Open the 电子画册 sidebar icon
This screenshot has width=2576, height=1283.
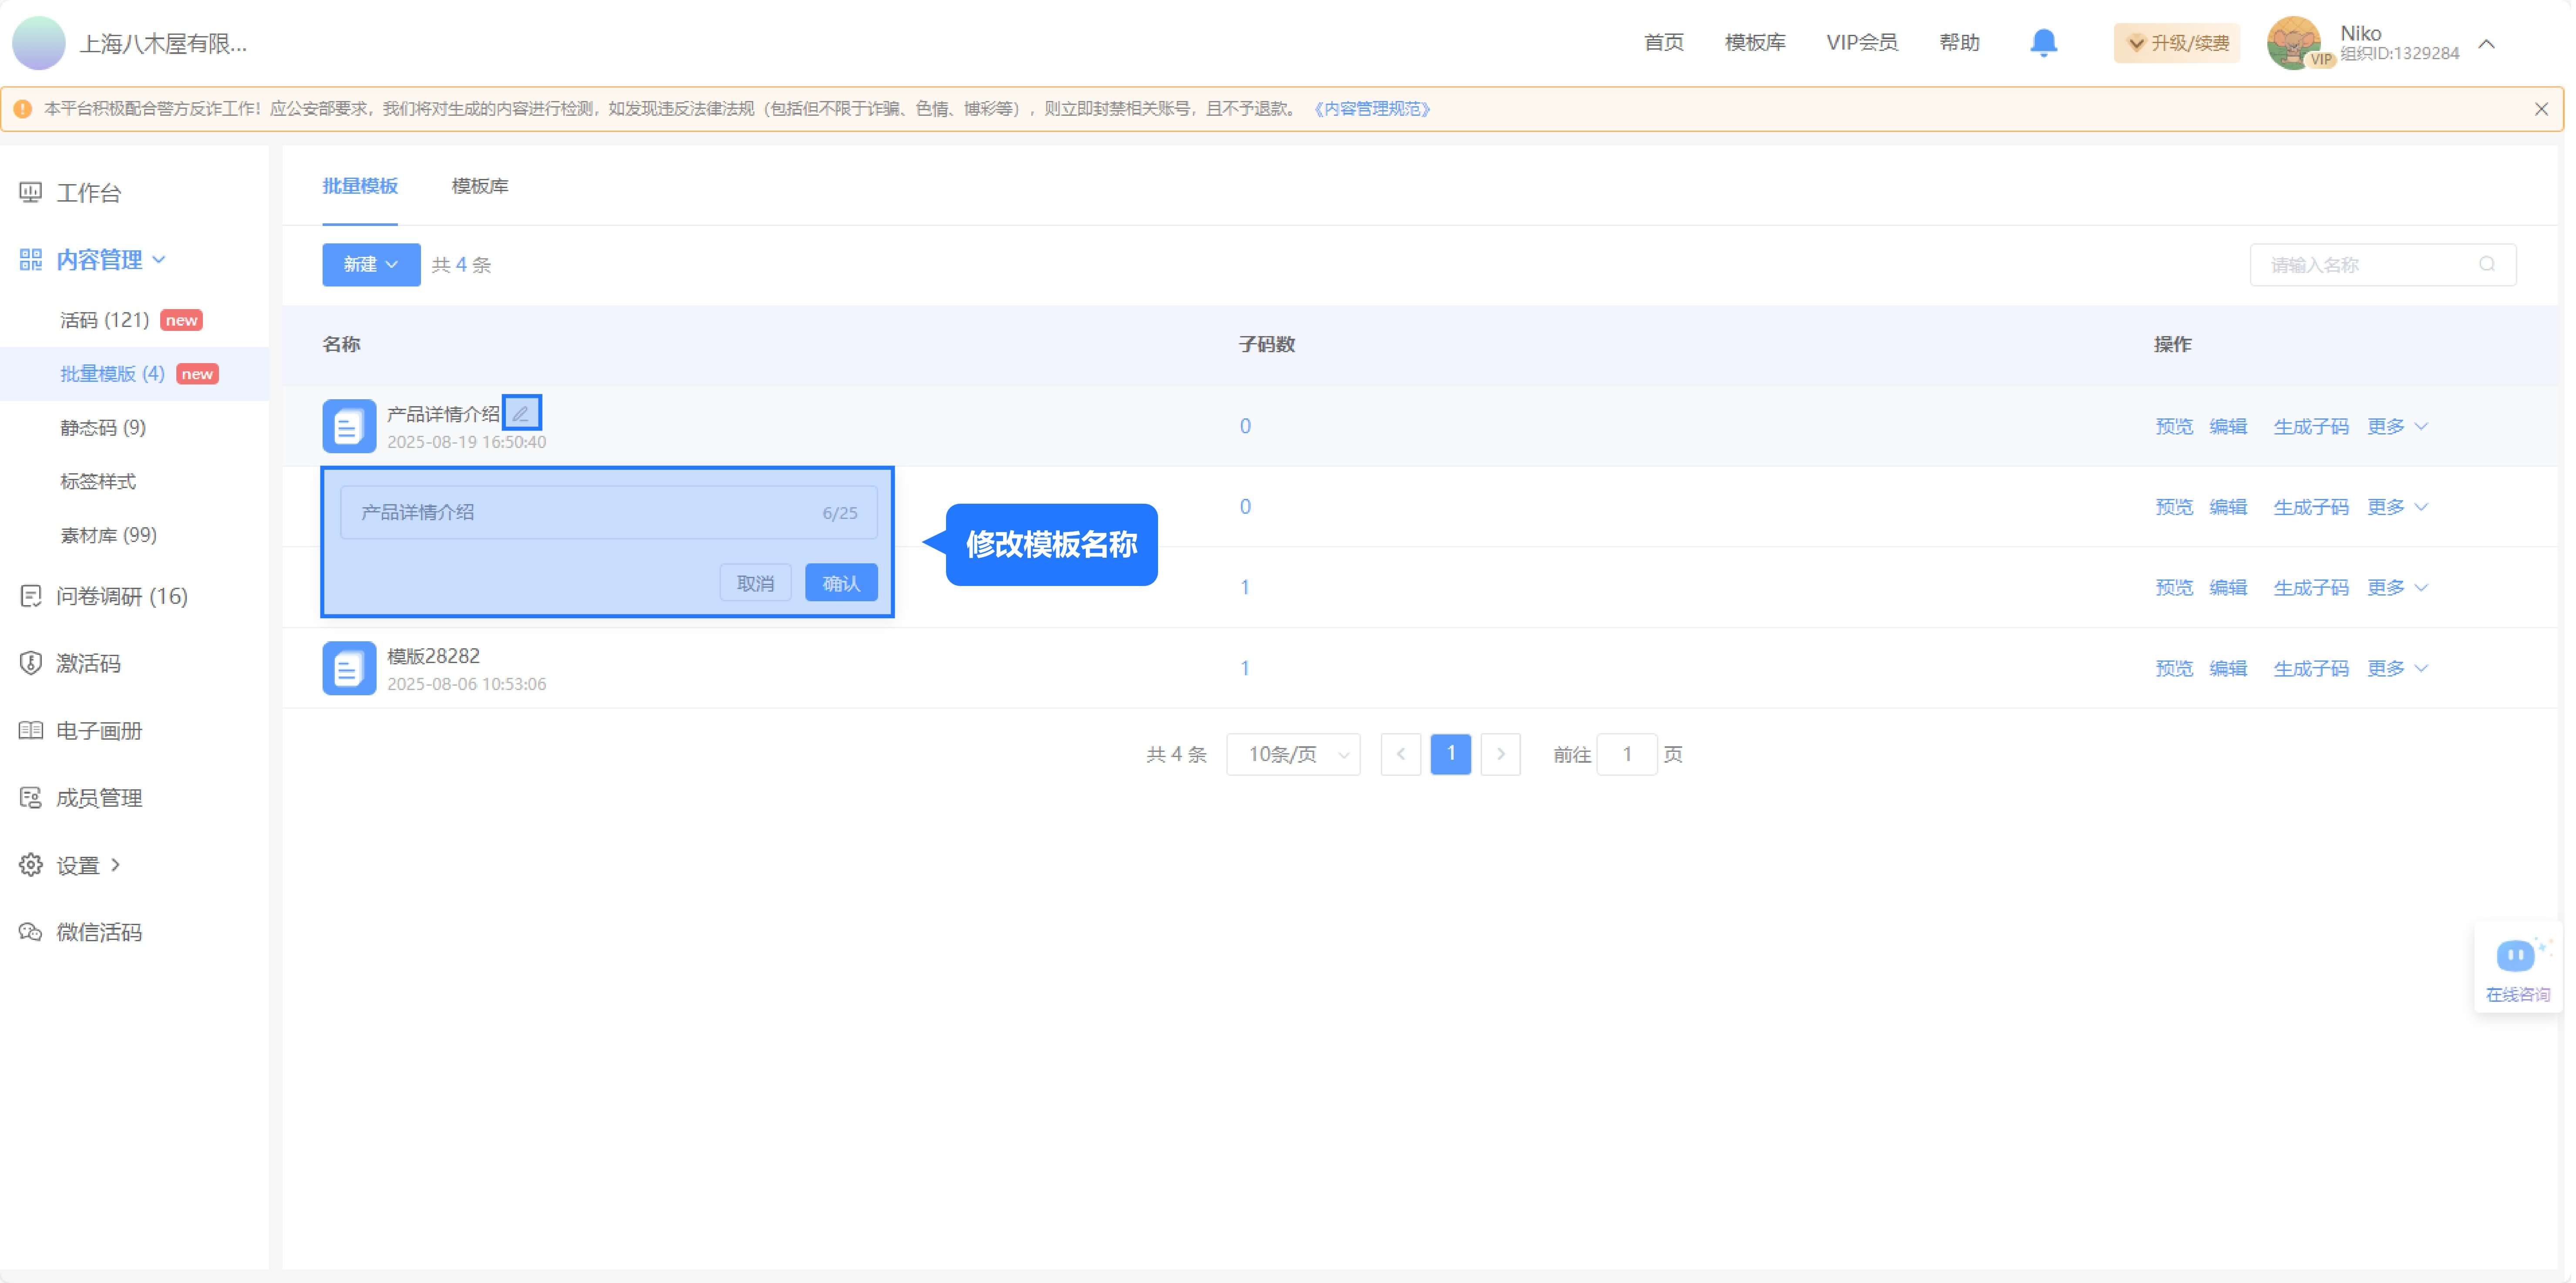click(x=30, y=730)
